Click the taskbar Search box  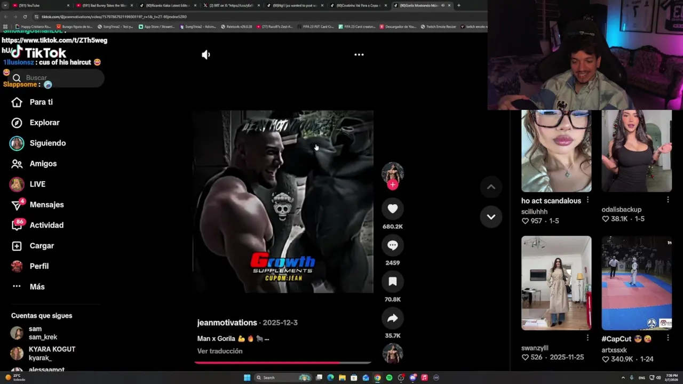[283, 378]
